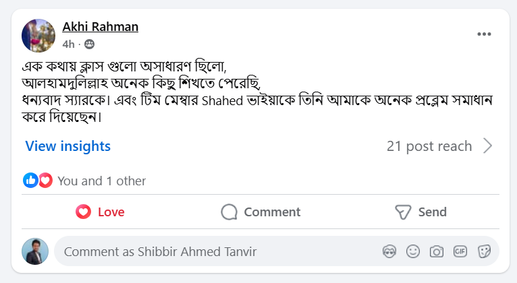Click the blue Like reaction icon
Viewport: 517px width, 283px height.
(x=30, y=181)
